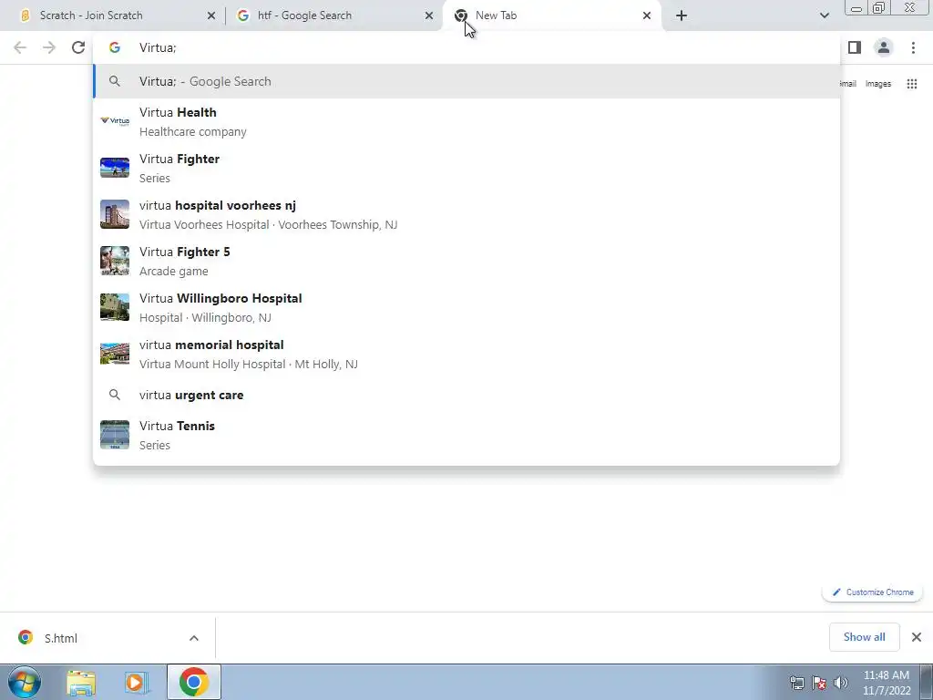Viewport: 933px width, 700px height.
Task: Close the downloads bar
Action: pyautogui.click(x=917, y=637)
